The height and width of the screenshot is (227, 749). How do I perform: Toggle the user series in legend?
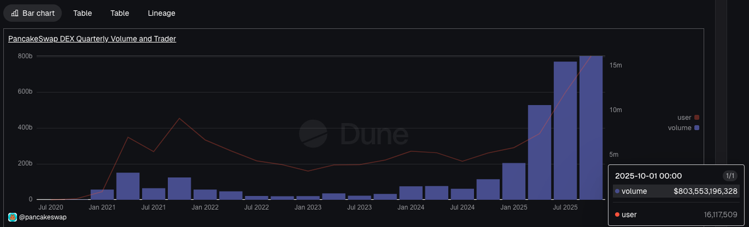click(688, 117)
